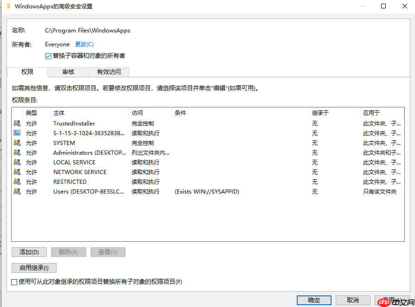415x307 pixels.
Task: Click the 删除(R) button
Action: click(x=69, y=252)
